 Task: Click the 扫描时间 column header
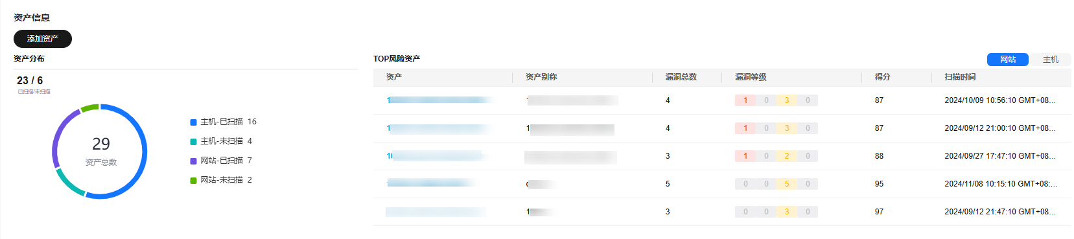[960, 77]
